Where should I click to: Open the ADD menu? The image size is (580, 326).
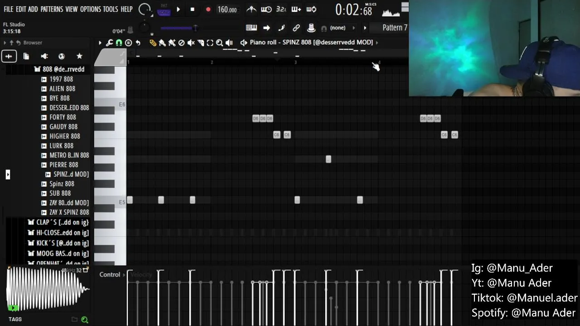pos(33,9)
